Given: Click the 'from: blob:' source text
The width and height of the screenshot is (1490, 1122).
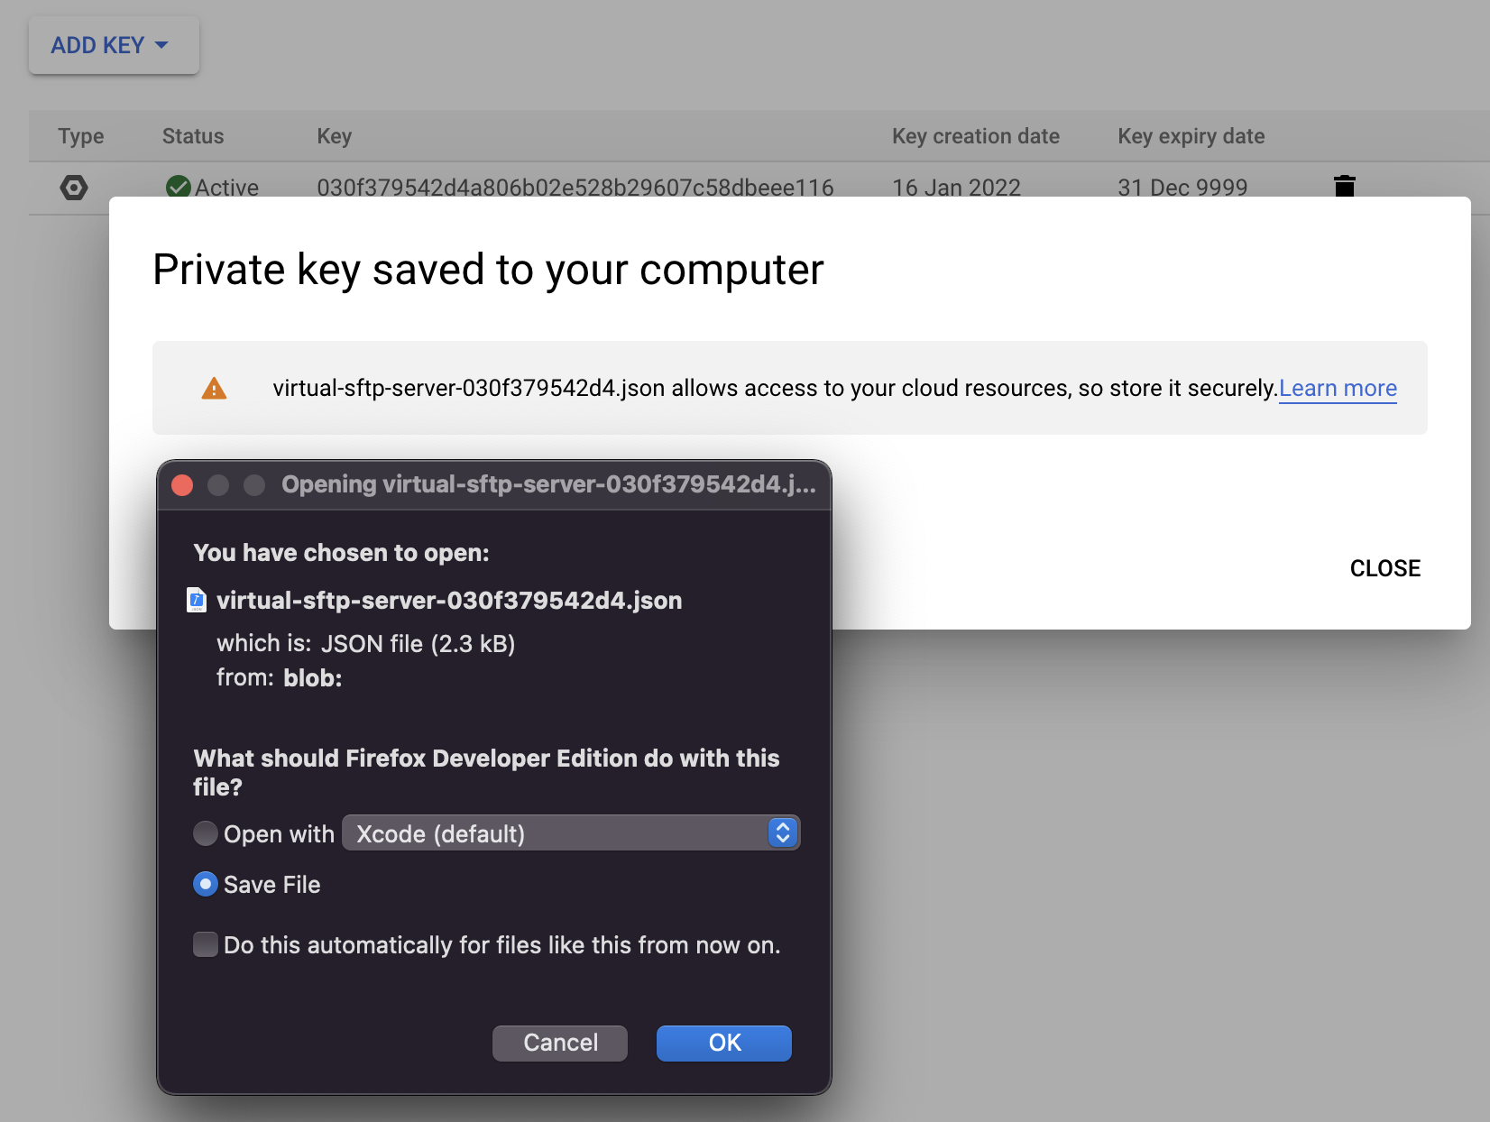Looking at the screenshot, I should coord(280,677).
